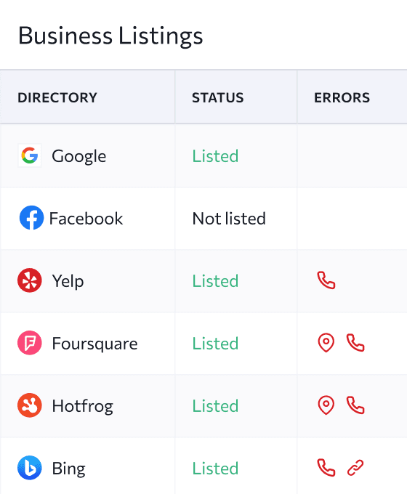Open Hotfrog's location pin error icon
This screenshot has width=407, height=494.
pos(326,405)
